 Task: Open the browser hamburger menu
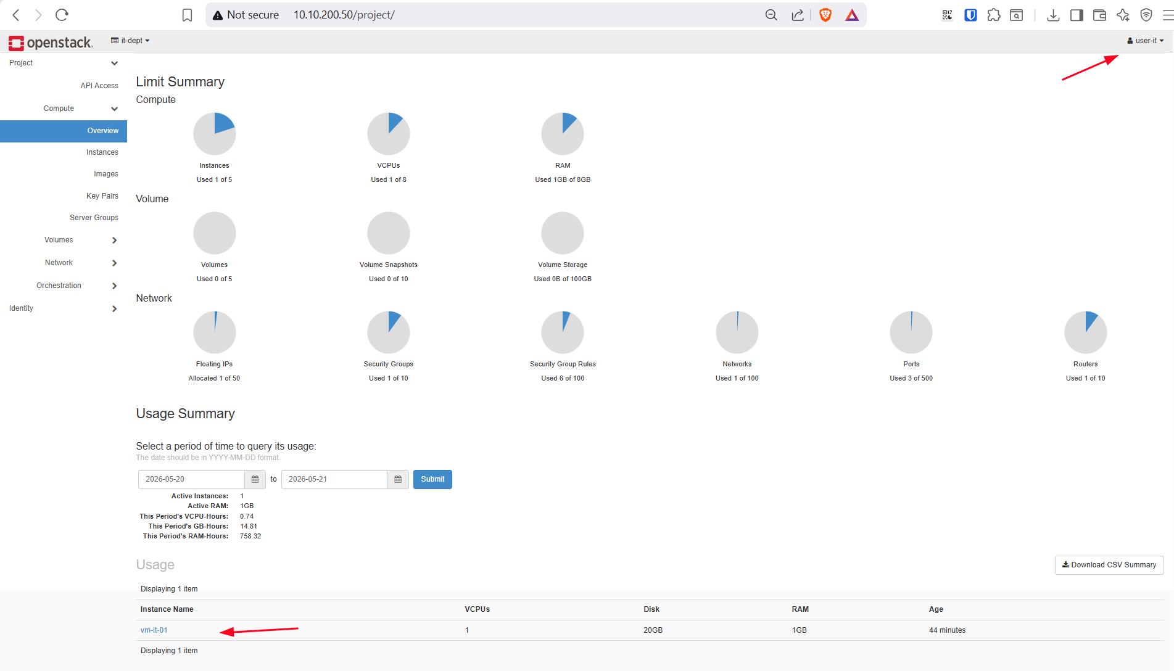tap(1168, 15)
